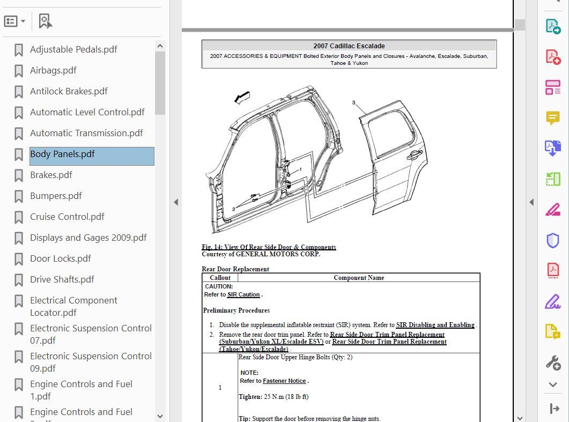Open the Fill & Sign tool
This screenshot has width=569, height=422.
point(553,301)
